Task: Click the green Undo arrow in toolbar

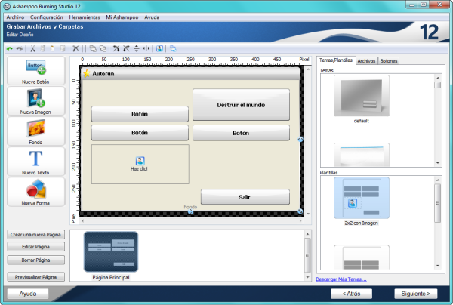Action: coord(10,48)
